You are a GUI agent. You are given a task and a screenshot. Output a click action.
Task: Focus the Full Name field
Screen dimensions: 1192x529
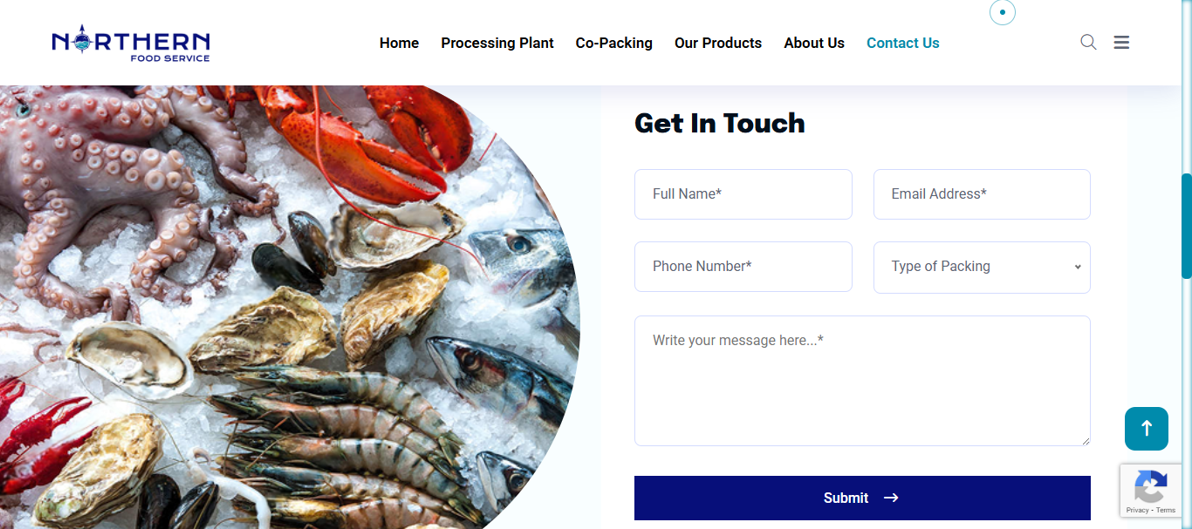coord(743,194)
